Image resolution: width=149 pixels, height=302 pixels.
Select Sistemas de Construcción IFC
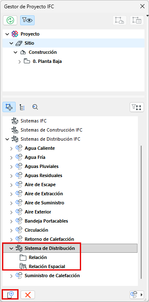pos(51,130)
